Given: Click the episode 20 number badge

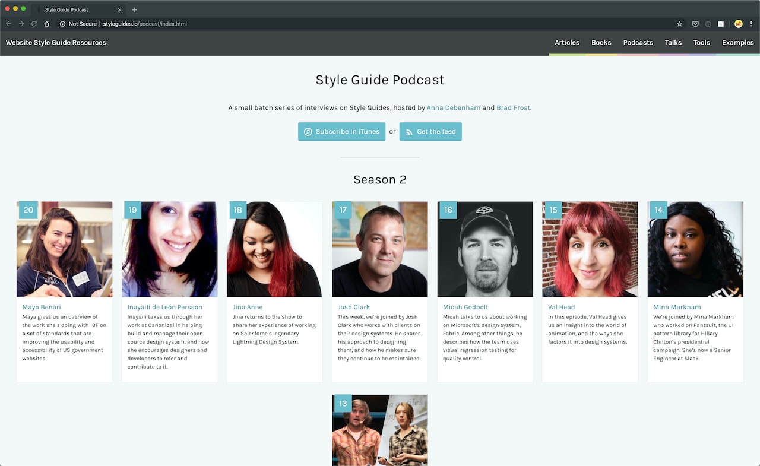Looking at the screenshot, I should point(28,210).
